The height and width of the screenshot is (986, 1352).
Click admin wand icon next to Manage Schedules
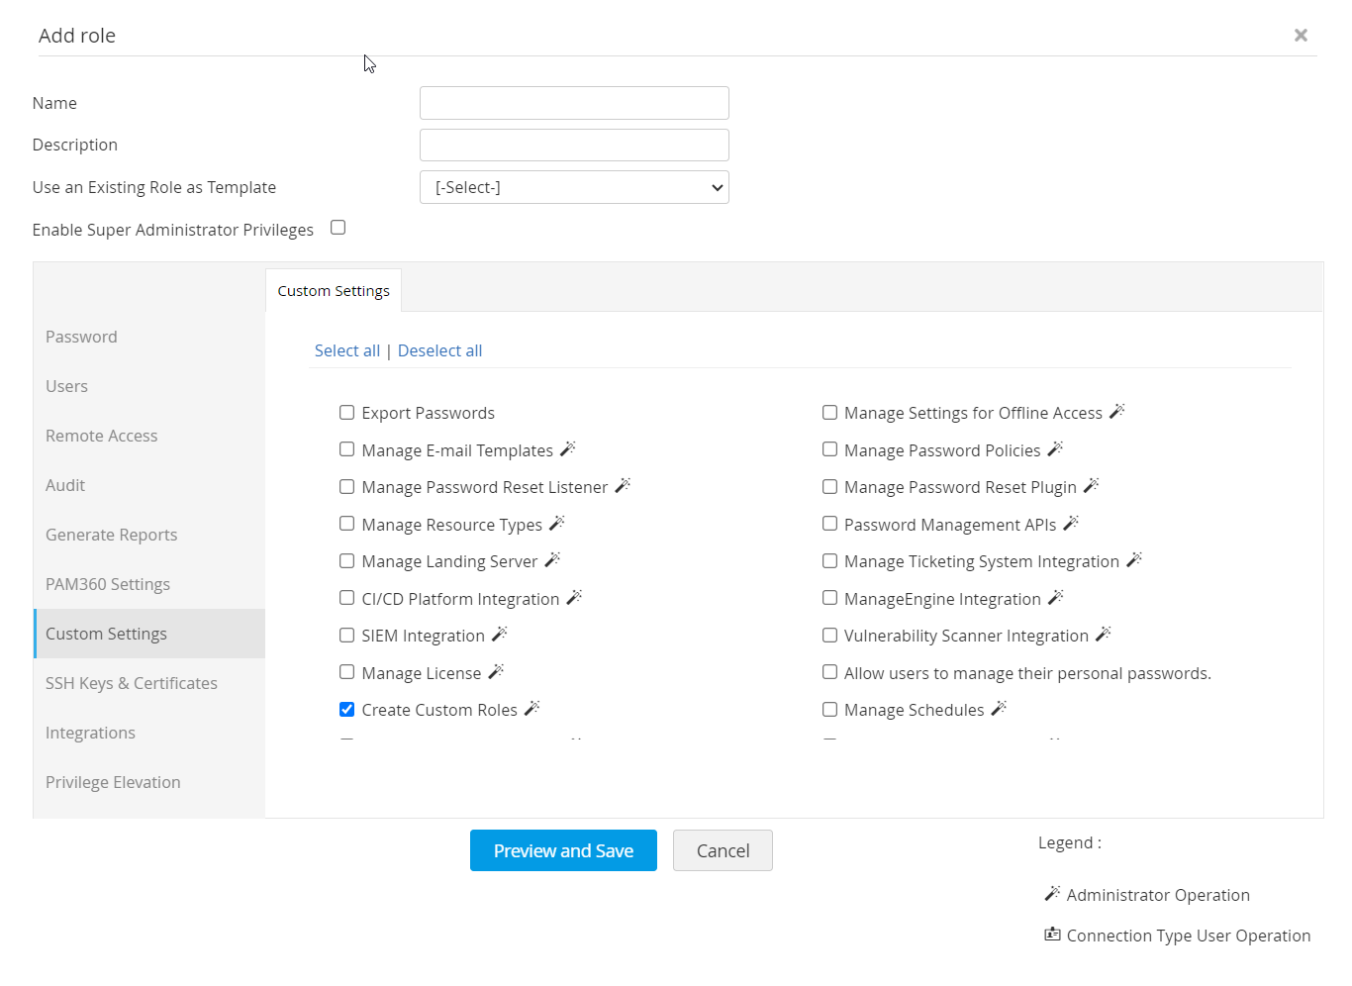pyautogui.click(x=1000, y=709)
